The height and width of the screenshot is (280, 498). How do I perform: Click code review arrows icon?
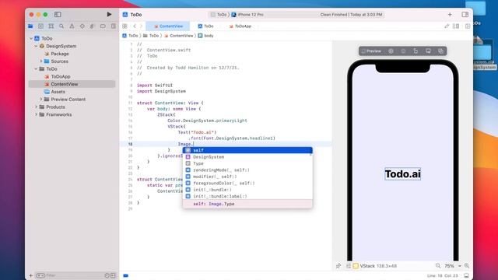click(x=447, y=26)
